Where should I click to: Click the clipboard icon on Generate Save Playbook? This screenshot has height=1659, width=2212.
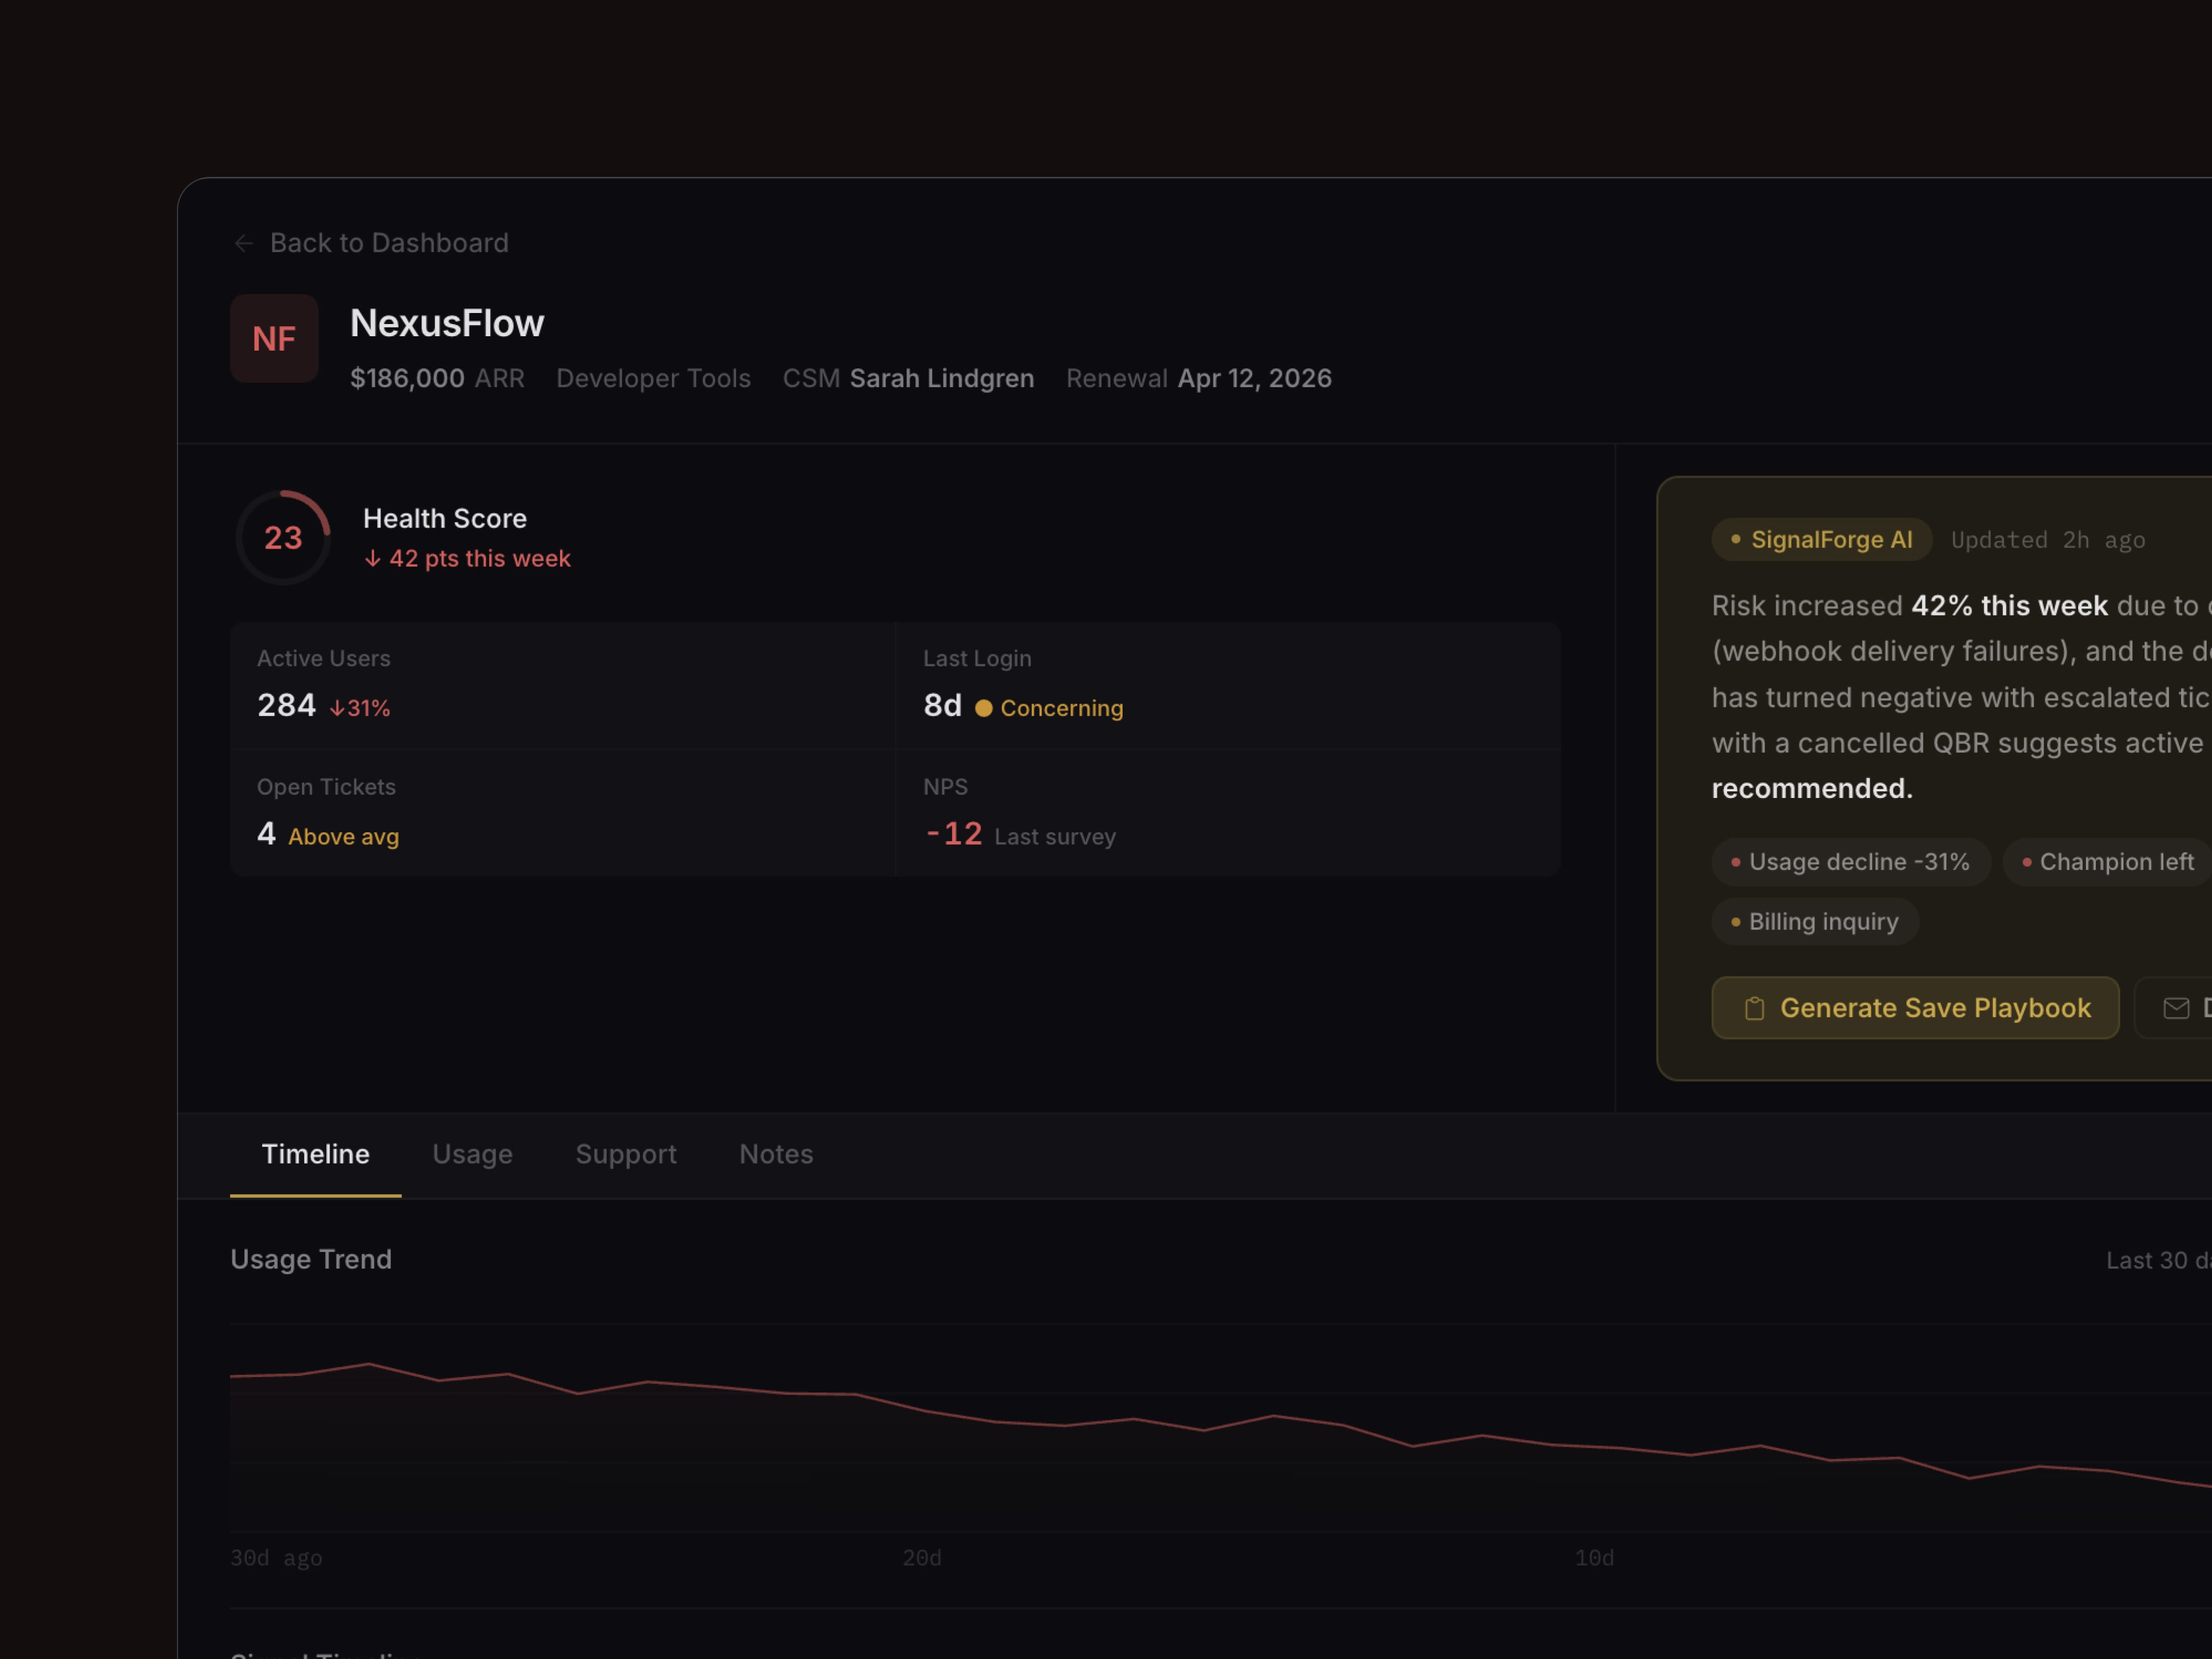pyautogui.click(x=1754, y=1008)
